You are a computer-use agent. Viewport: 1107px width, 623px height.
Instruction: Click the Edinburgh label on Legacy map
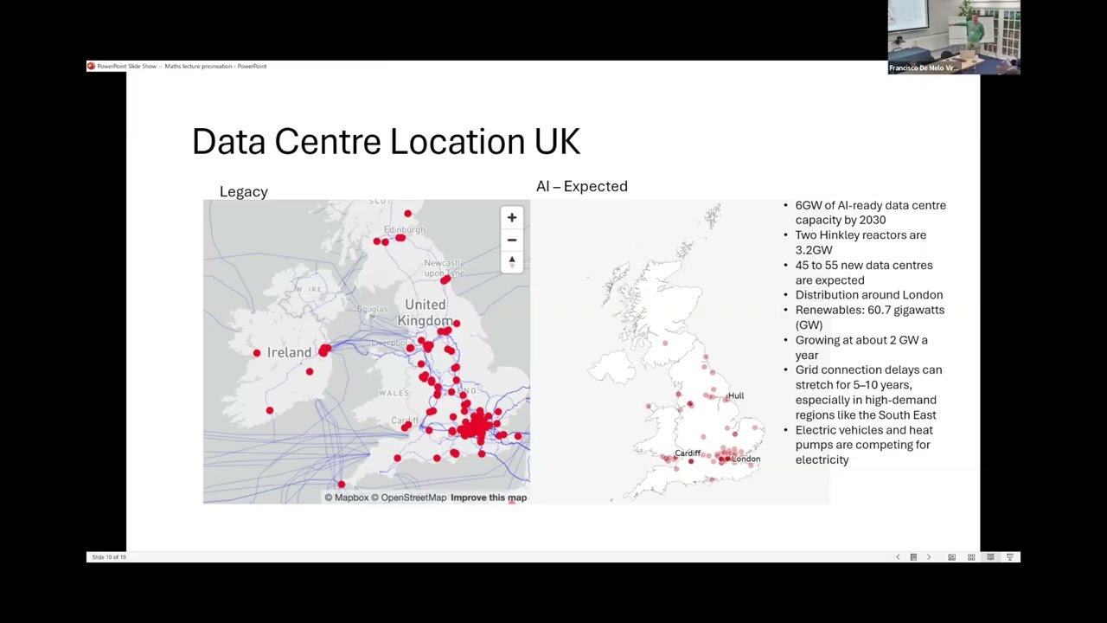coord(405,229)
